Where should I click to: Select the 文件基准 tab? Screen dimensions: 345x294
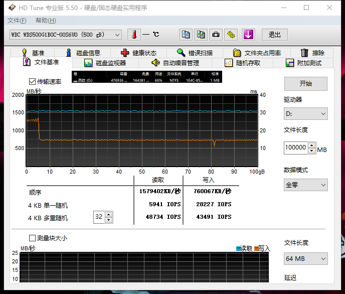tap(41, 62)
